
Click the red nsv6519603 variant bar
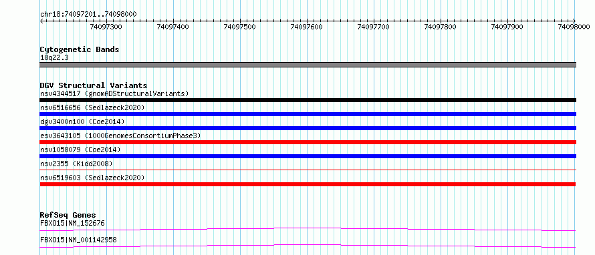coord(308,184)
